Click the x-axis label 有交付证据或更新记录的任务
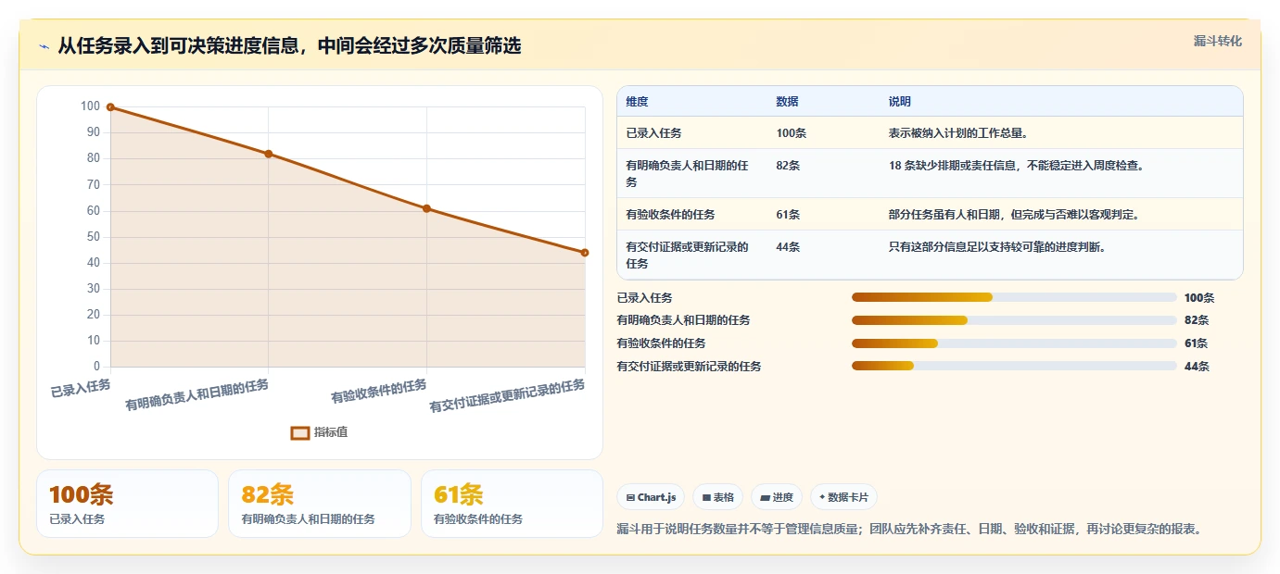Image resolution: width=1280 pixels, height=574 pixels. (508, 396)
